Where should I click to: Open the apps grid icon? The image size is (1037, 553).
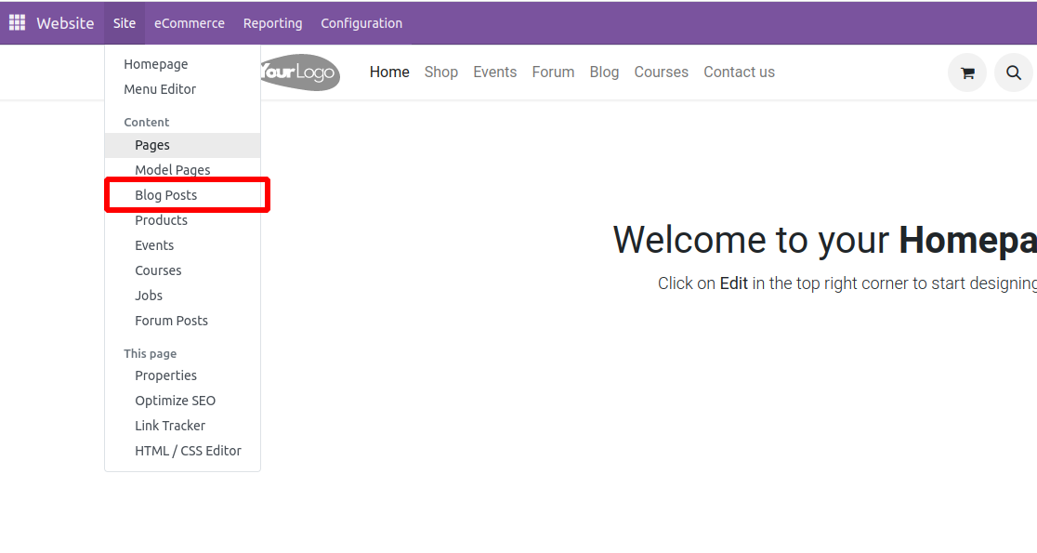[18, 22]
